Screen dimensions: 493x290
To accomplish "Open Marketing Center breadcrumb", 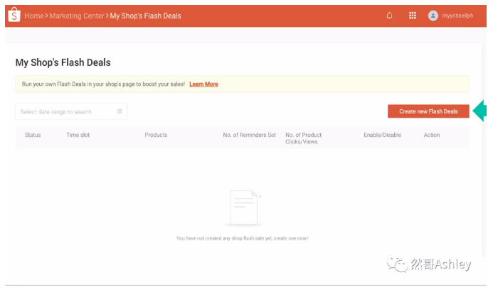I will click(x=77, y=16).
